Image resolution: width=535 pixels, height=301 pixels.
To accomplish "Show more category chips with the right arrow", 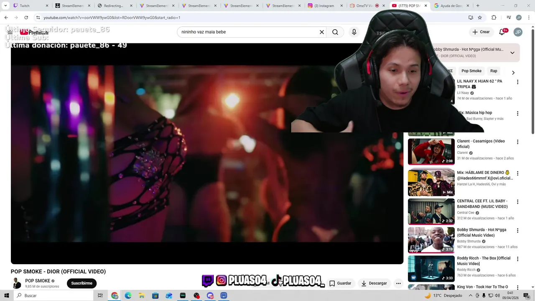I will pos(513,73).
